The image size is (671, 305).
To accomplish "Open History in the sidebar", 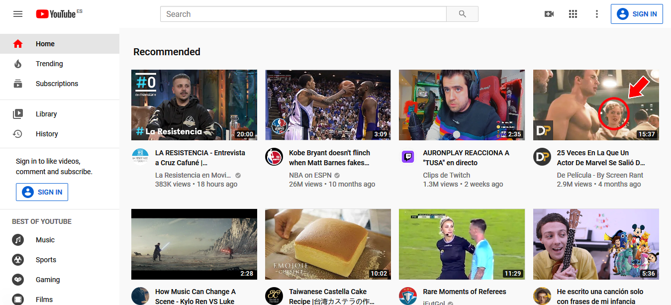I will pyautogui.click(x=60, y=134).
